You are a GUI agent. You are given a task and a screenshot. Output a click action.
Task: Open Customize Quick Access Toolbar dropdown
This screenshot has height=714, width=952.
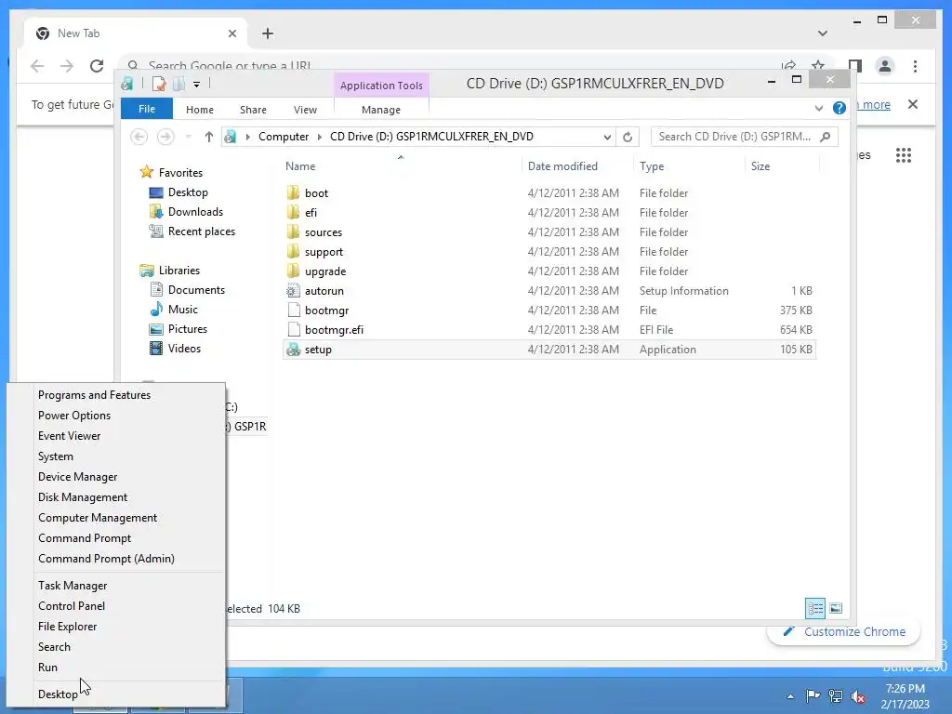point(197,85)
